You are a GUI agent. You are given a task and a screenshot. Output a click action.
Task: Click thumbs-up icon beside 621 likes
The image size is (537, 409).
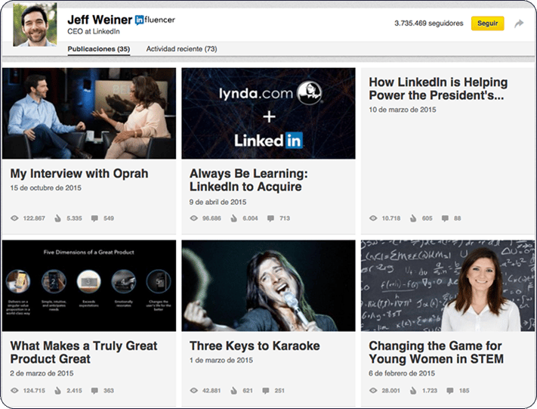[234, 391]
